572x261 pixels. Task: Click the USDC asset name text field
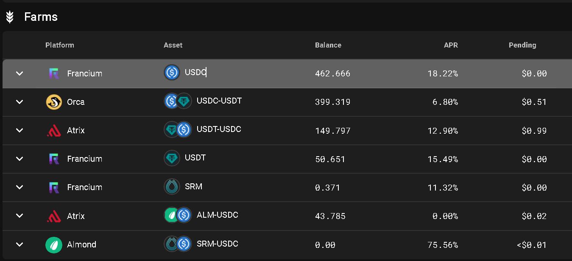[x=195, y=72]
